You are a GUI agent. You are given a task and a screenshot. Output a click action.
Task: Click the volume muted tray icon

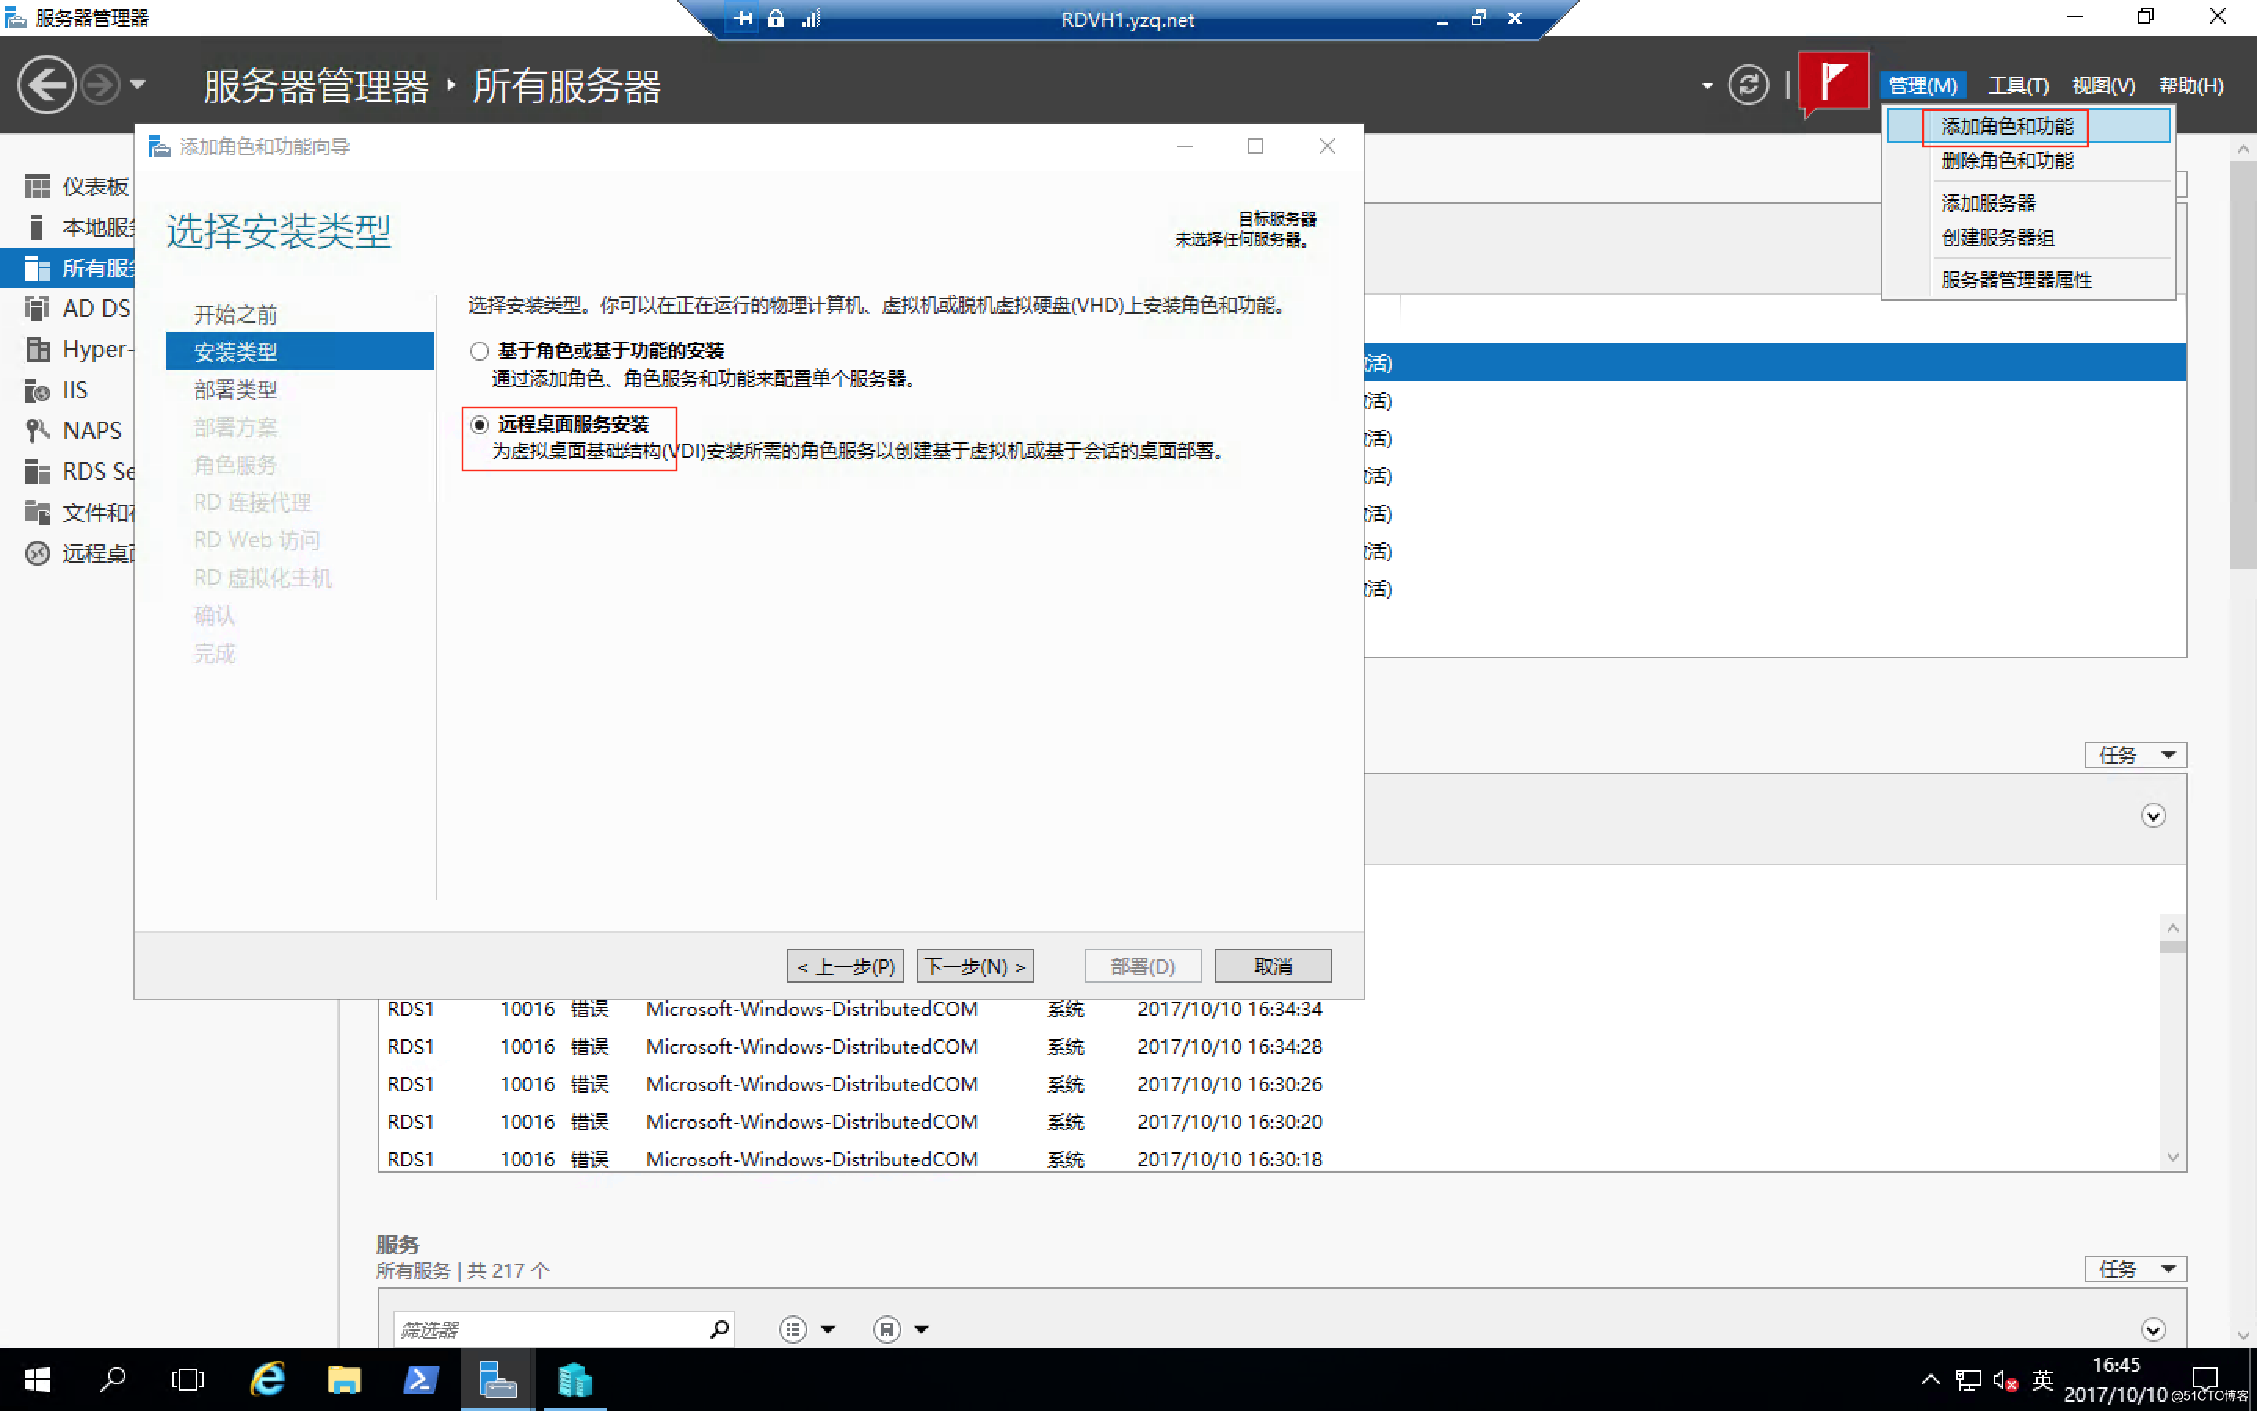tap(2005, 1380)
